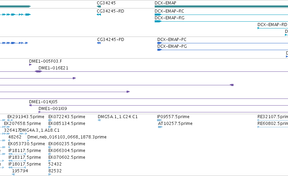288x176 pixels.
Task: Select protein DCX-EMAP-PC
Action: (x=172, y=40)
